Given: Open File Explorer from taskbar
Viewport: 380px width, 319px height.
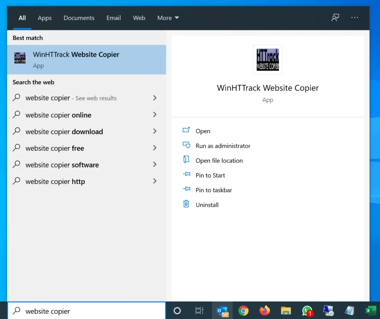Looking at the screenshot, I should click(x=286, y=311).
